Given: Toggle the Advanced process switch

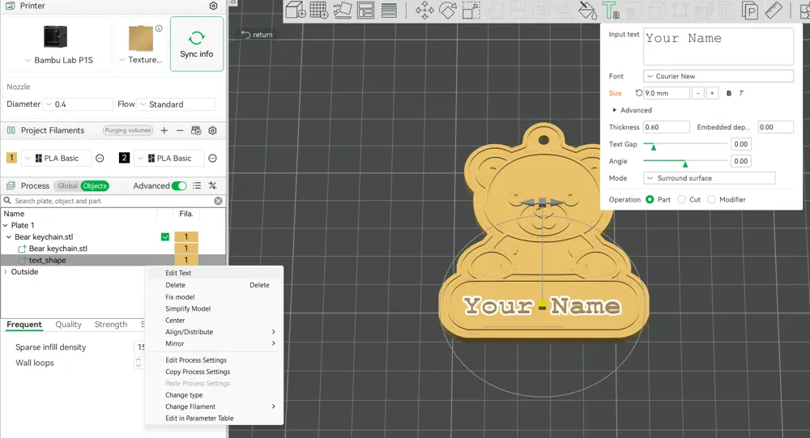Looking at the screenshot, I should click(x=179, y=185).
